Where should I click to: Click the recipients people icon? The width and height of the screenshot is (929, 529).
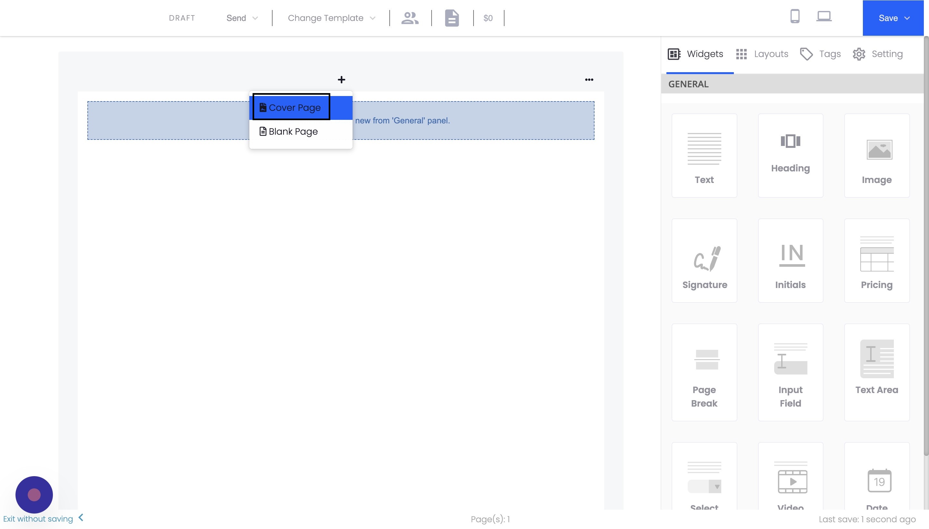(410, 18)
